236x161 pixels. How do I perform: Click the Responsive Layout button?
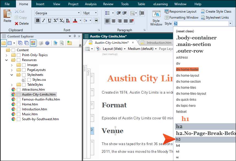coord(180,12)
